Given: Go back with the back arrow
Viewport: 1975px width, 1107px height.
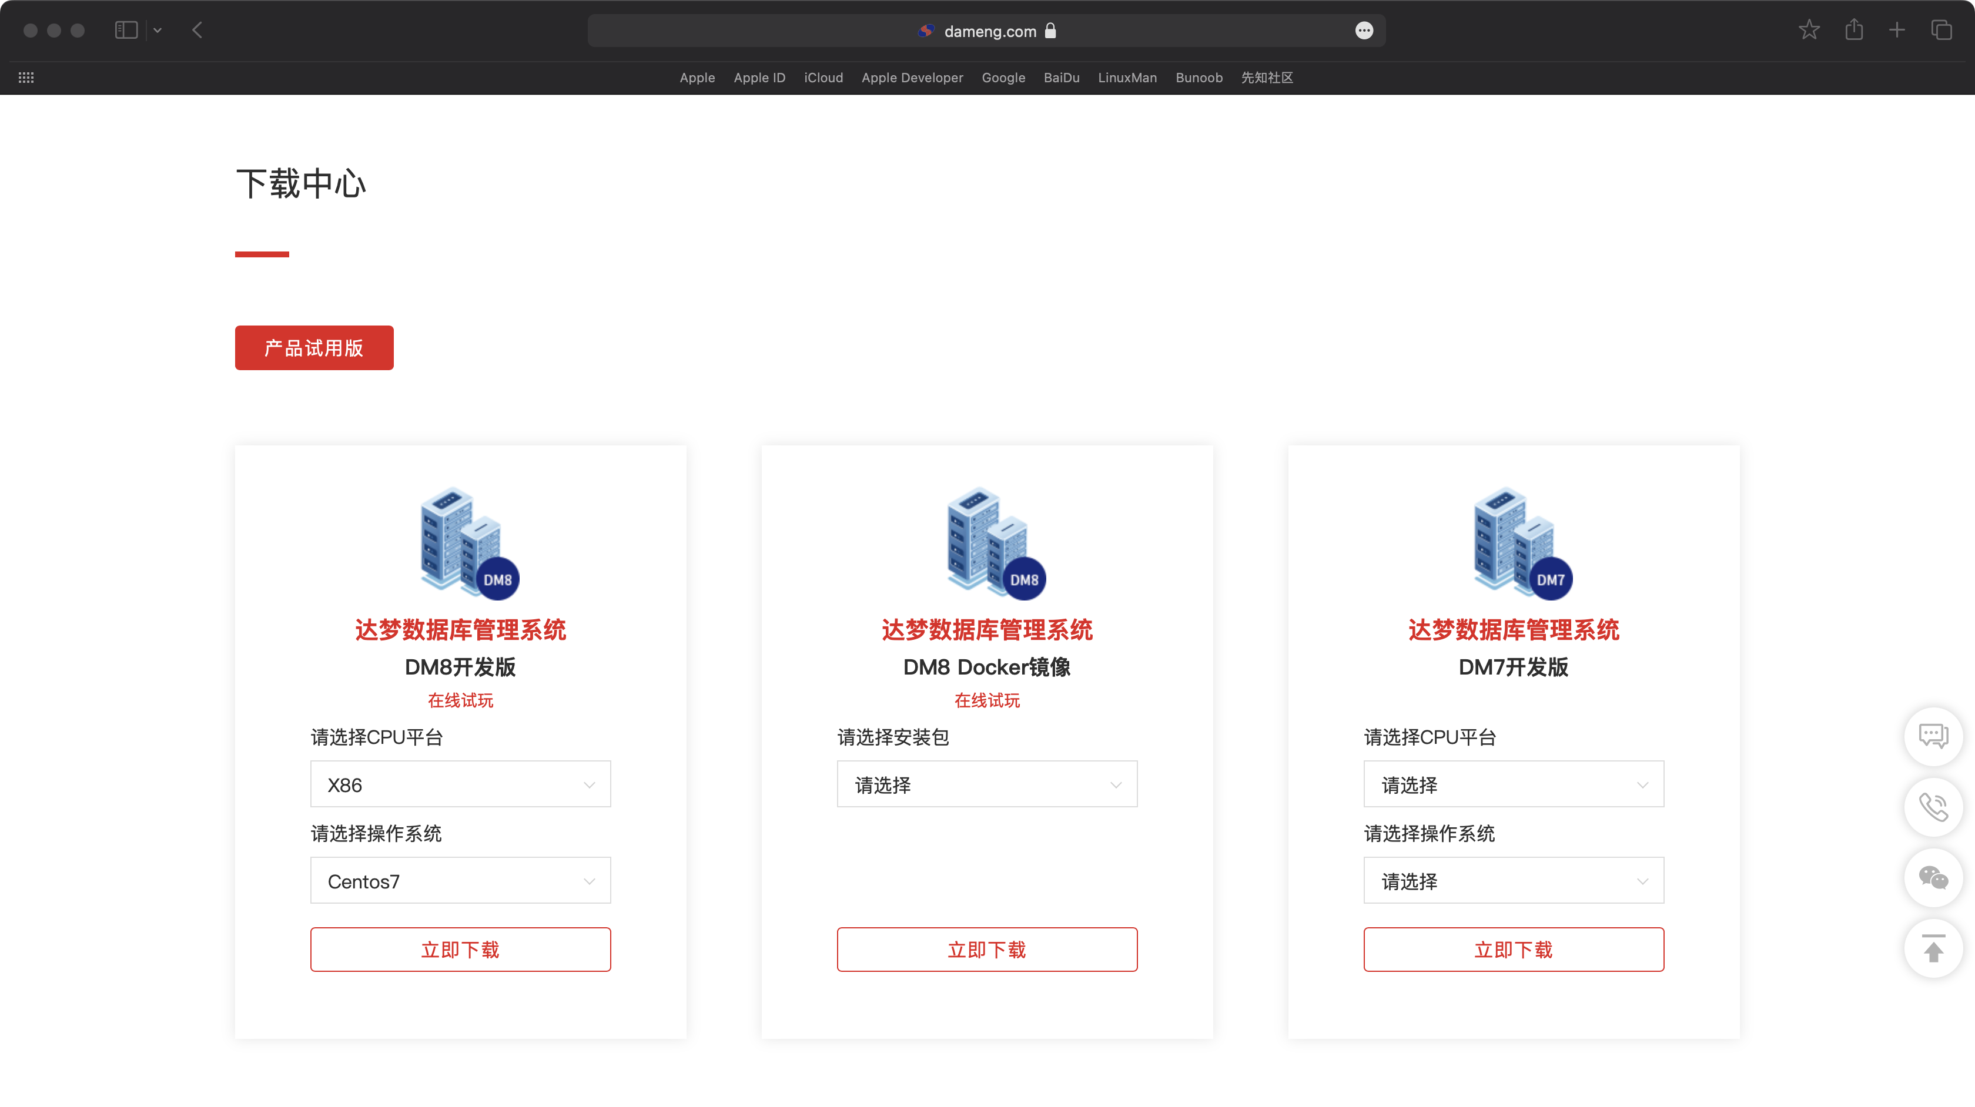Looking at the screenshot, I should (197, 30).
